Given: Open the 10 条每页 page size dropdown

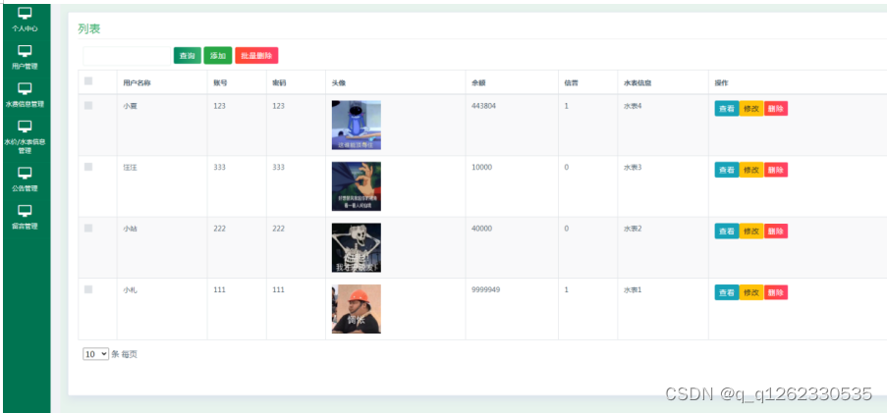Looking at the screenshot, I should 95,354.
